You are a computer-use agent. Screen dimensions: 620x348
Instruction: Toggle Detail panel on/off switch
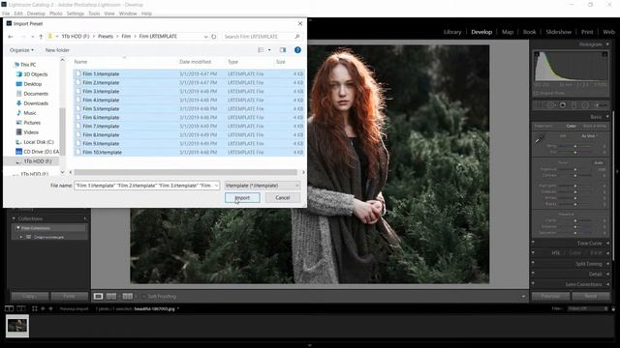point(533,274)
